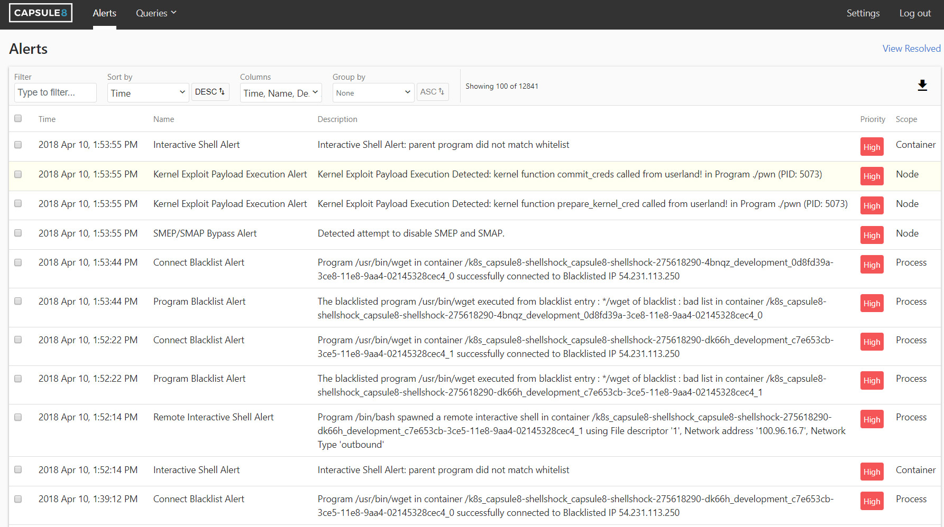Click the Capsule8 logo

[41, 13]
